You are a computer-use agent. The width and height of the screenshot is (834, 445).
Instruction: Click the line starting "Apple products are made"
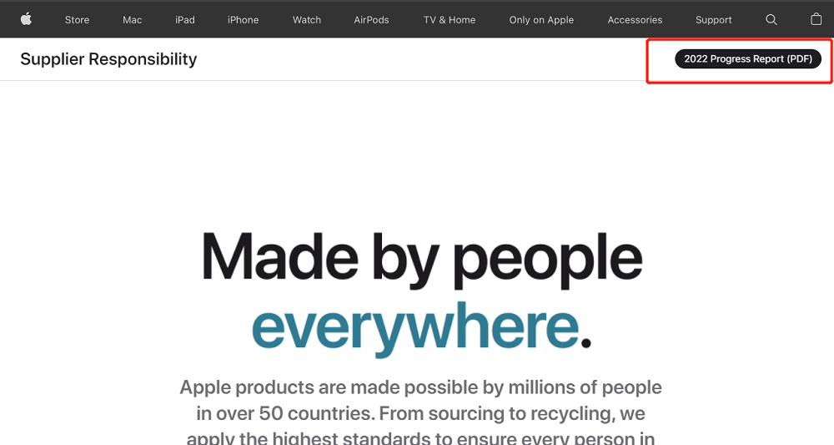click(420, 387)
